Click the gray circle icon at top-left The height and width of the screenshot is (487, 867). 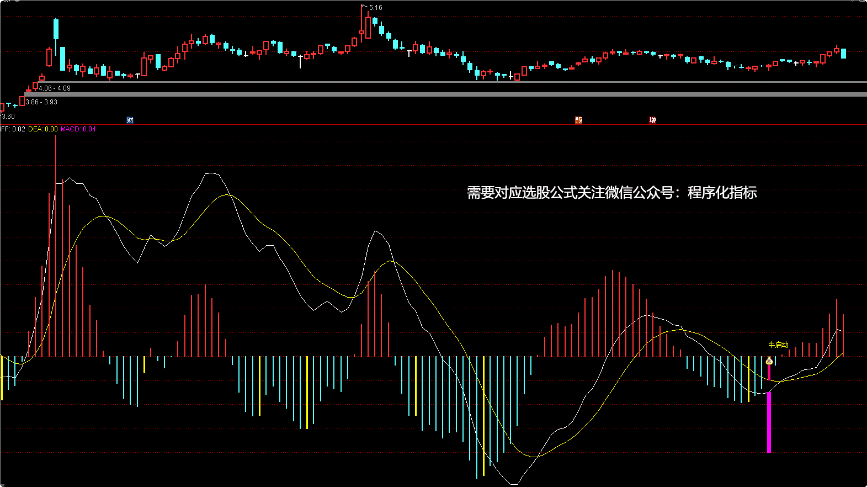pyautogui.click(x=17, y=1)
